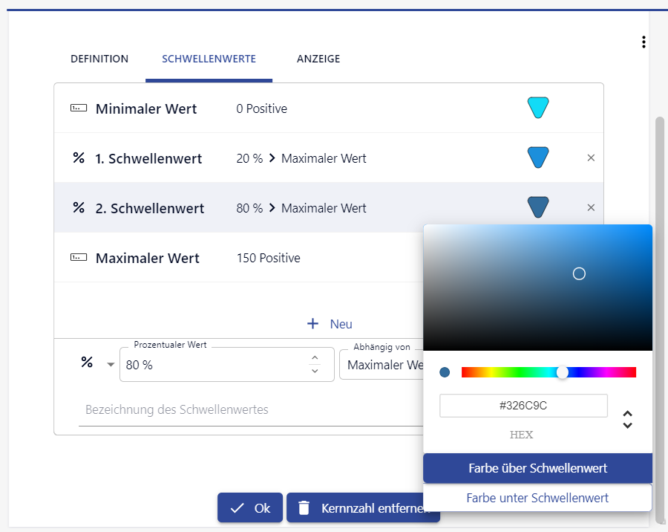Click the percent icon of 1. Schwellenwert

[79, 158]
